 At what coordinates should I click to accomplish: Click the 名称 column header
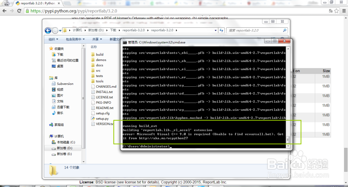coord(94,47)
